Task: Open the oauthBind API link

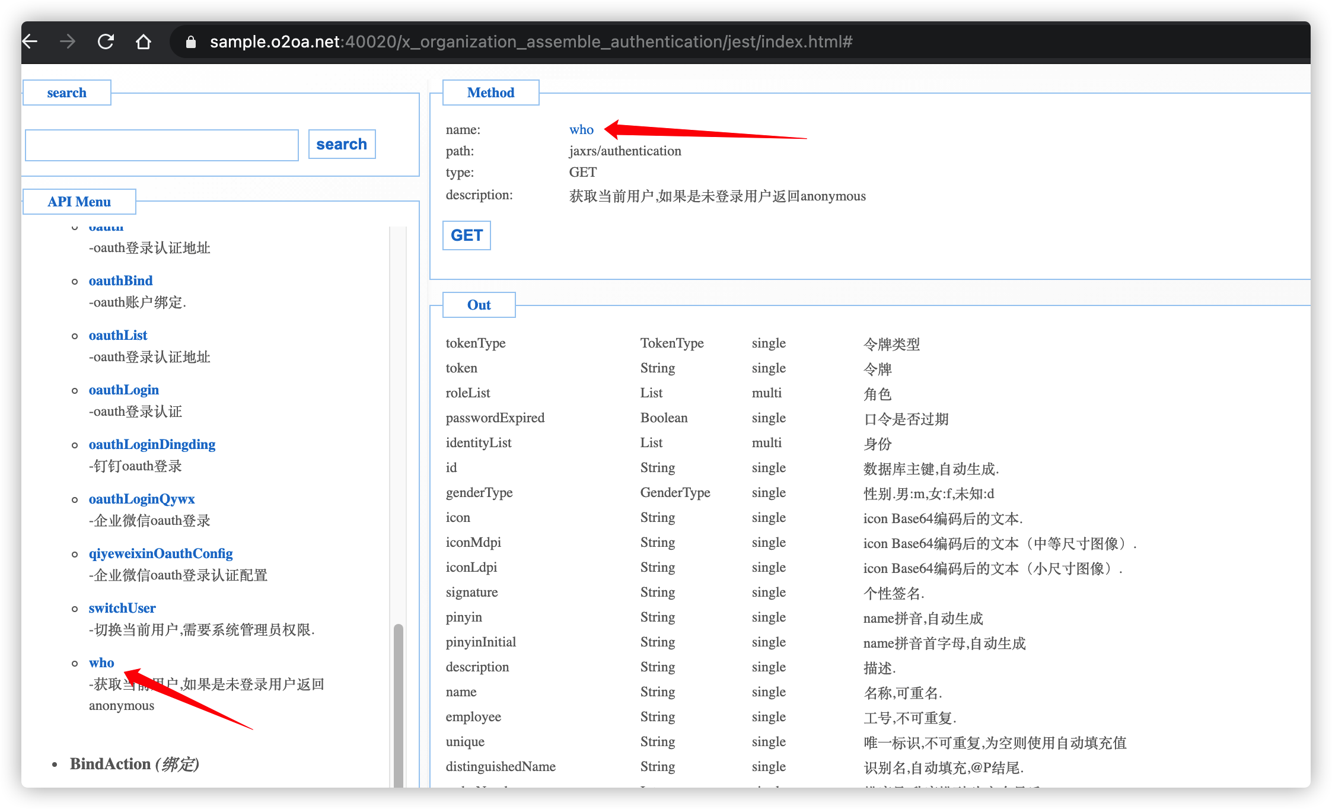Action: click(120, 281)
